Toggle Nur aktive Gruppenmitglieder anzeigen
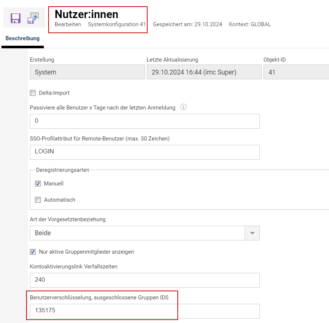Screen dimensions: 329x323 pyautogui.click(x=33, y=252)
